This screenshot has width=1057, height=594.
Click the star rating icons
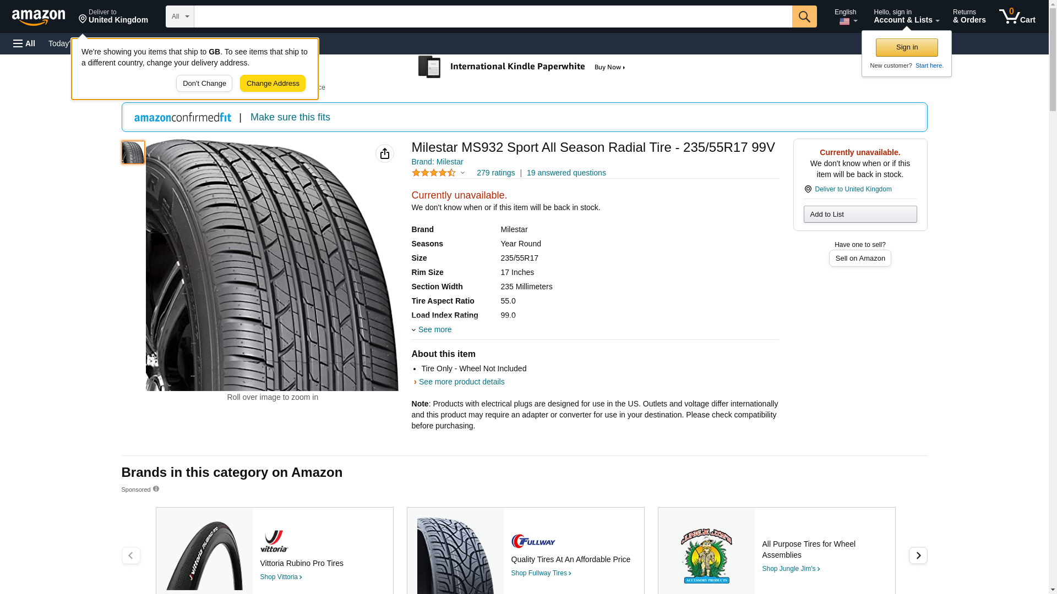(x=434, y=173)
